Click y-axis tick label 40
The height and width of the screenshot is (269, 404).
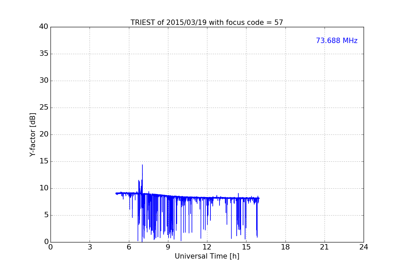point(44,27)
